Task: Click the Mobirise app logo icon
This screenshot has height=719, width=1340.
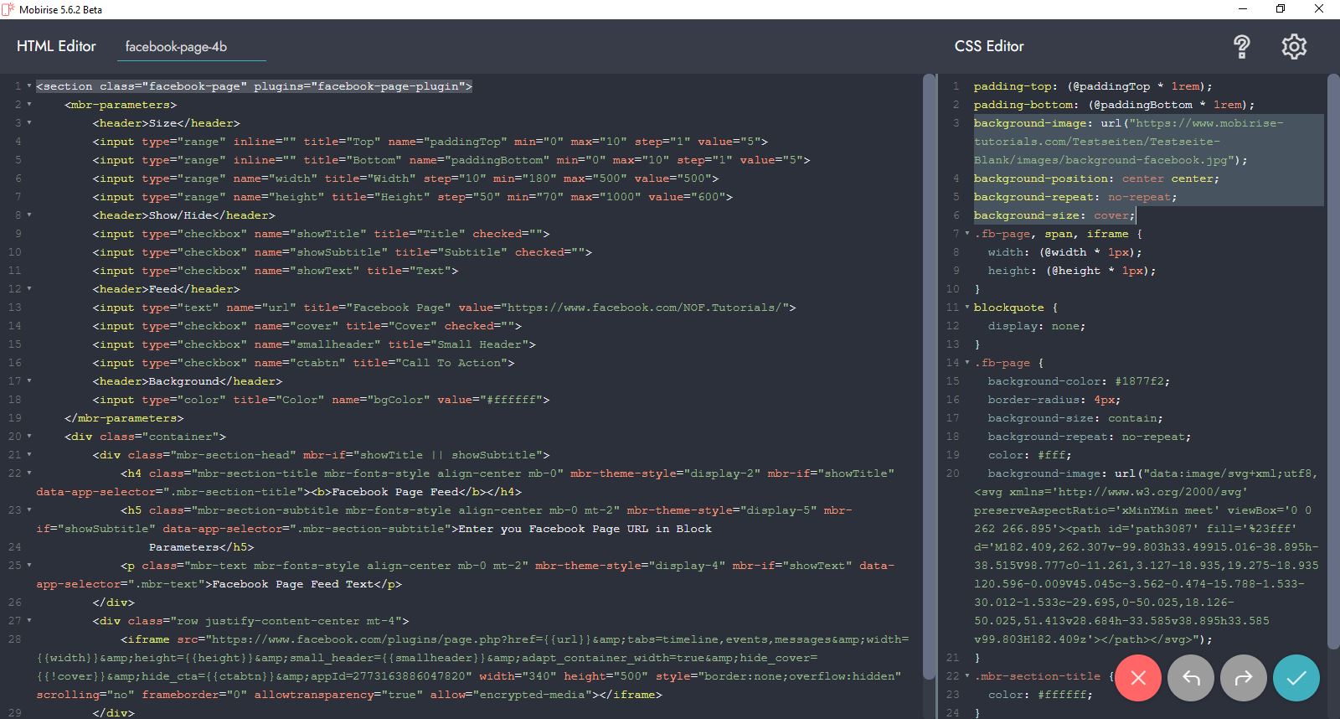Action: (8, 9)
